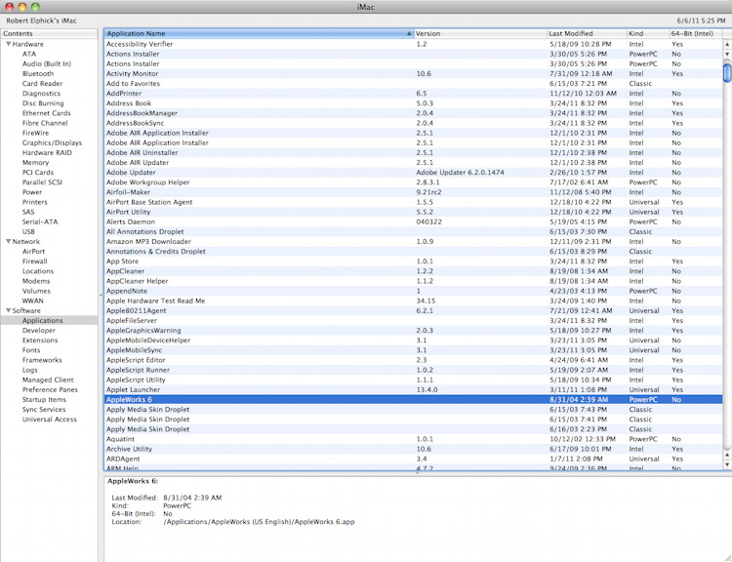Image resolution: width=732 pixels, height=562 pixels.
Task: Select Startup Items in the sidebar
Action: (x=44, y=399)
